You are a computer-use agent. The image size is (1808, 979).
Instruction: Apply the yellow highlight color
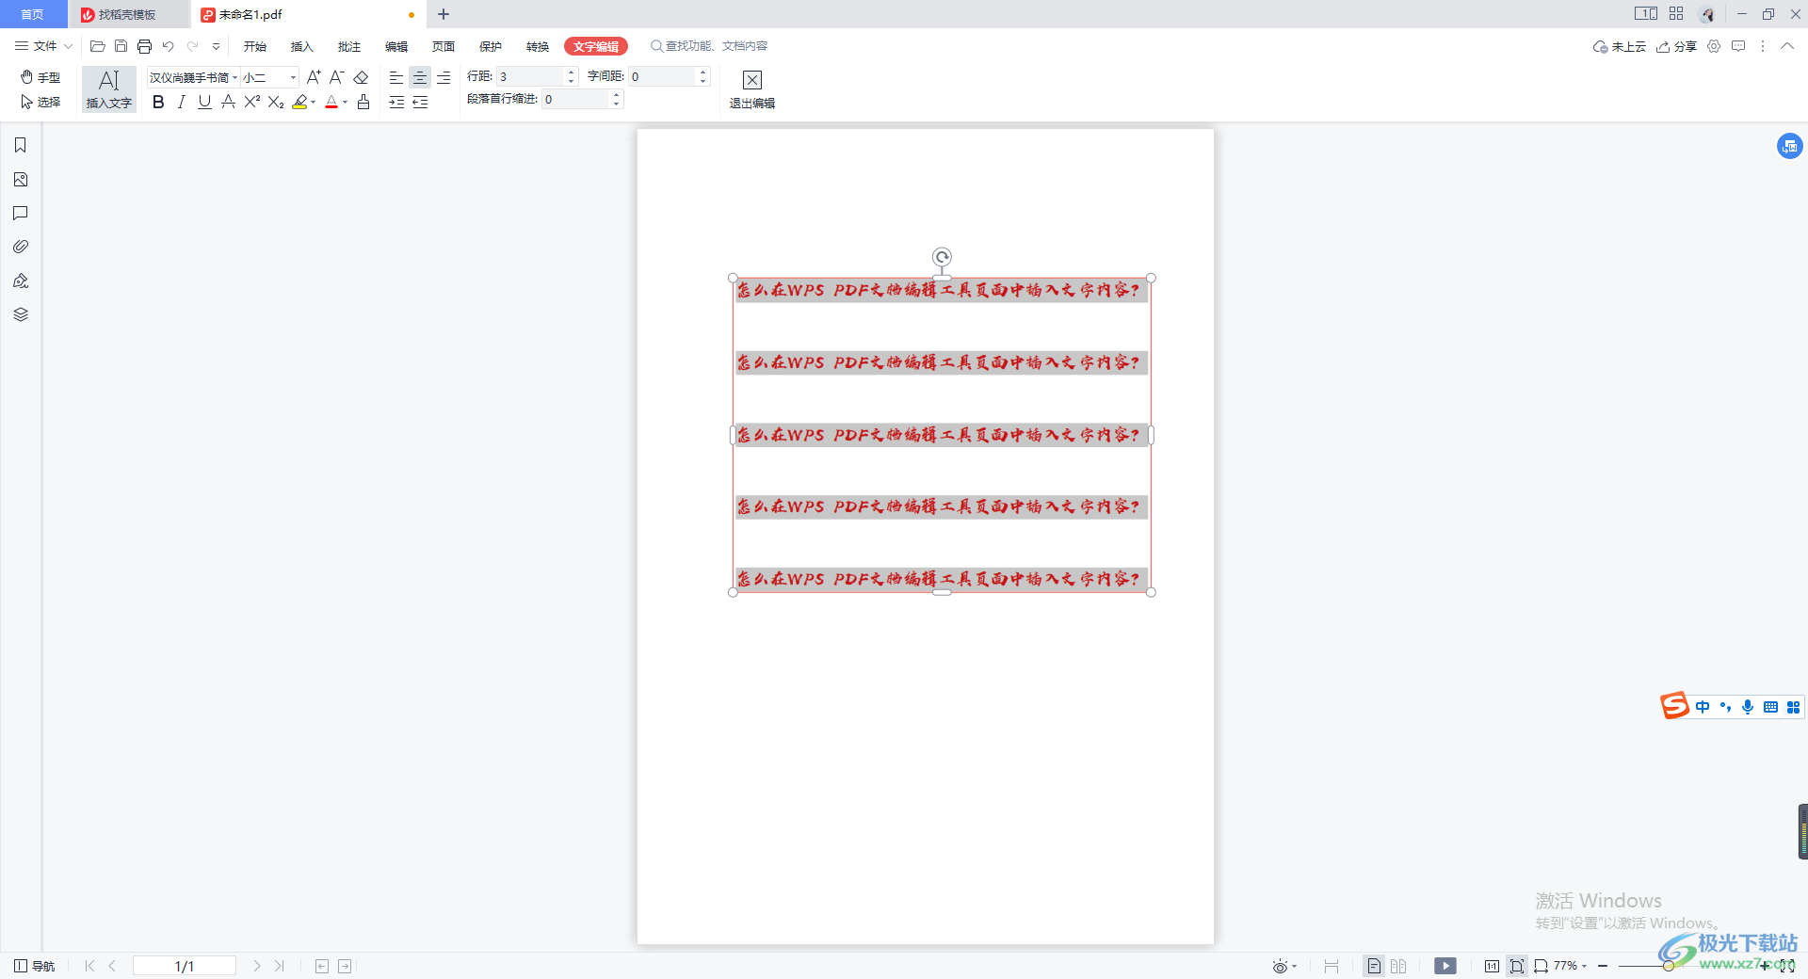click(299, 102)
